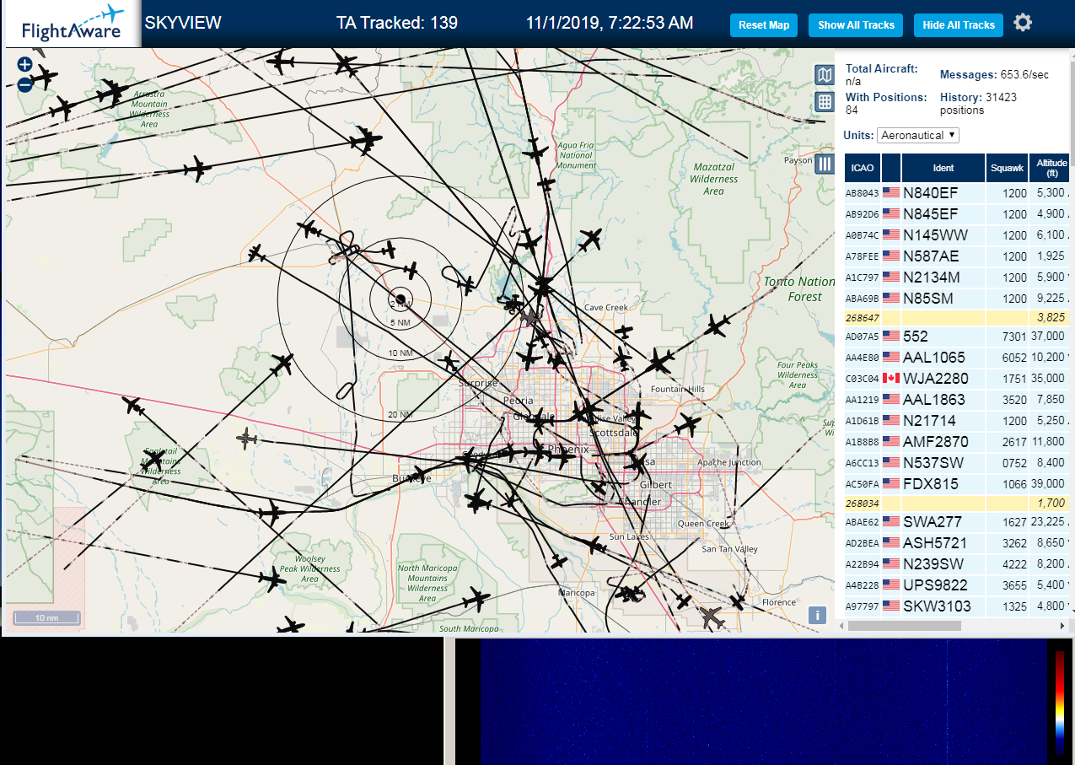Click the SKYVIEW title

(183, 23)
